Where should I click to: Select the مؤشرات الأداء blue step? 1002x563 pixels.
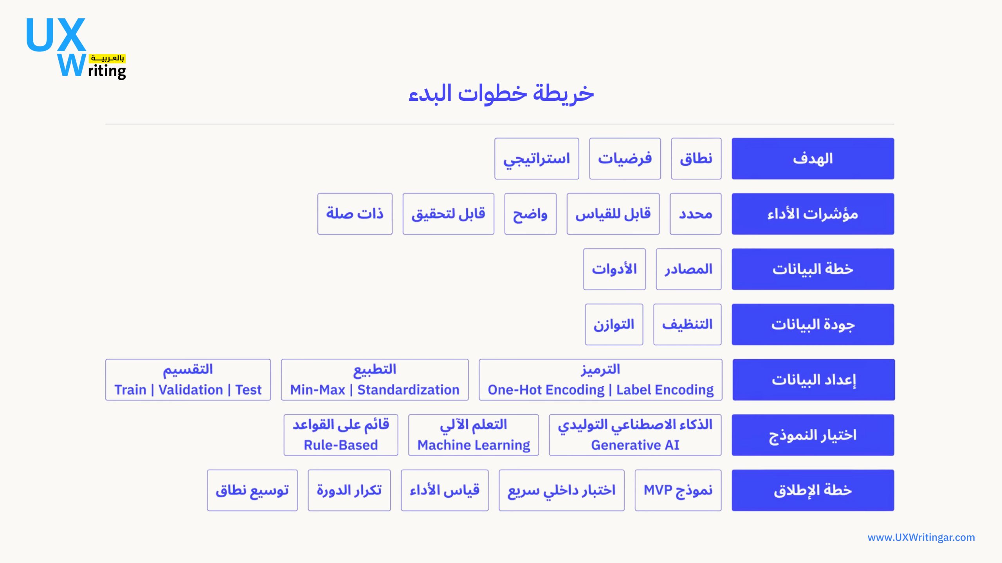pos(813,214)
